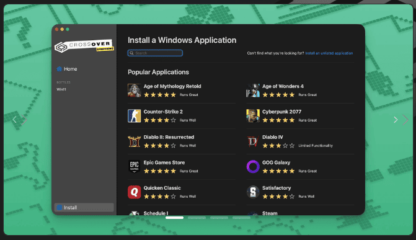Click Counter-Strike 2 Runs Well label
This screenshot has width=416, height=240.
click(x=188, y=120)
